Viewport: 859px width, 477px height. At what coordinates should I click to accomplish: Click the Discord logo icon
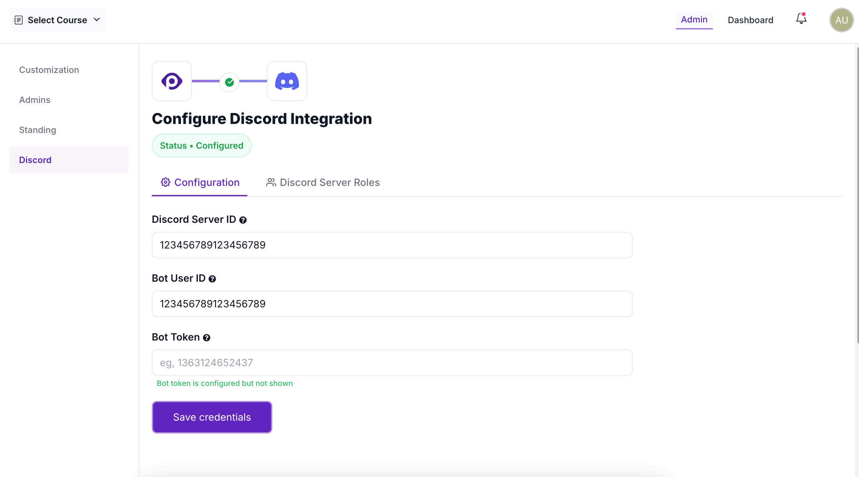click(287, 81)
